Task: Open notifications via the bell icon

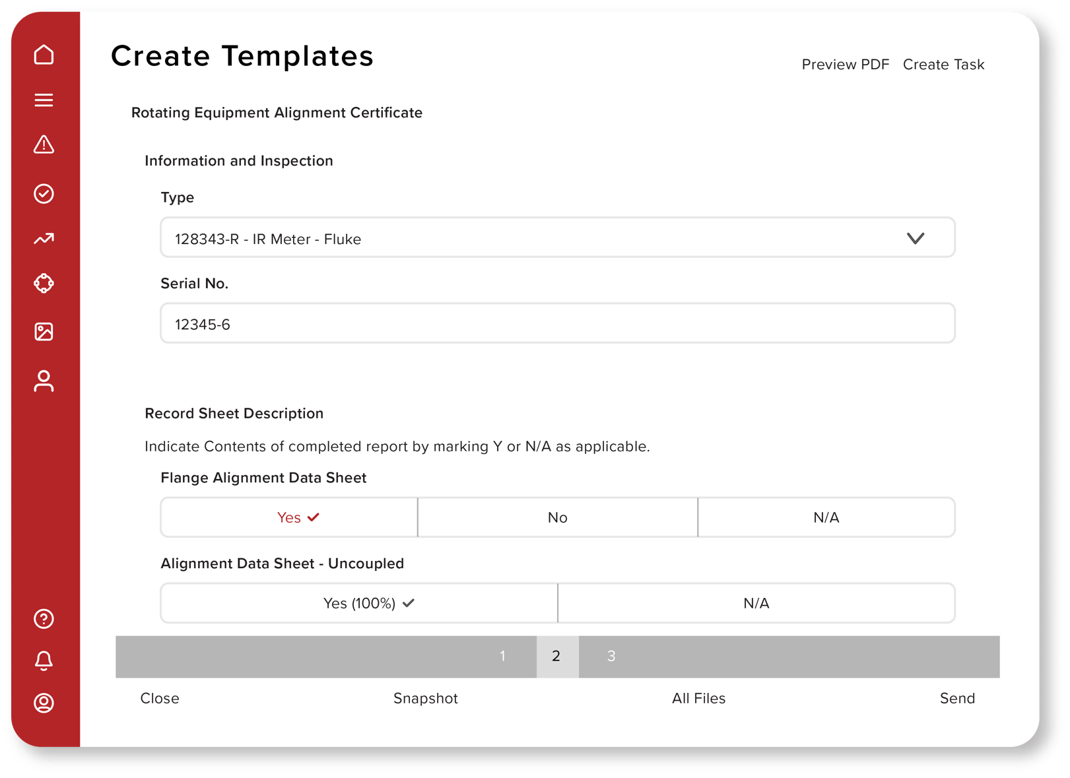Action: [x=44, y=661]
